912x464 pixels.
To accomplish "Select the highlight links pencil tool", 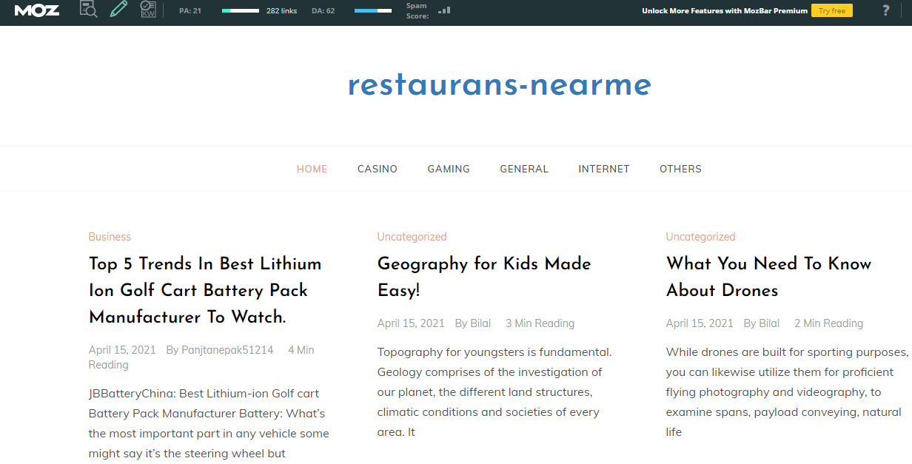I will click(x=118, y=10).
